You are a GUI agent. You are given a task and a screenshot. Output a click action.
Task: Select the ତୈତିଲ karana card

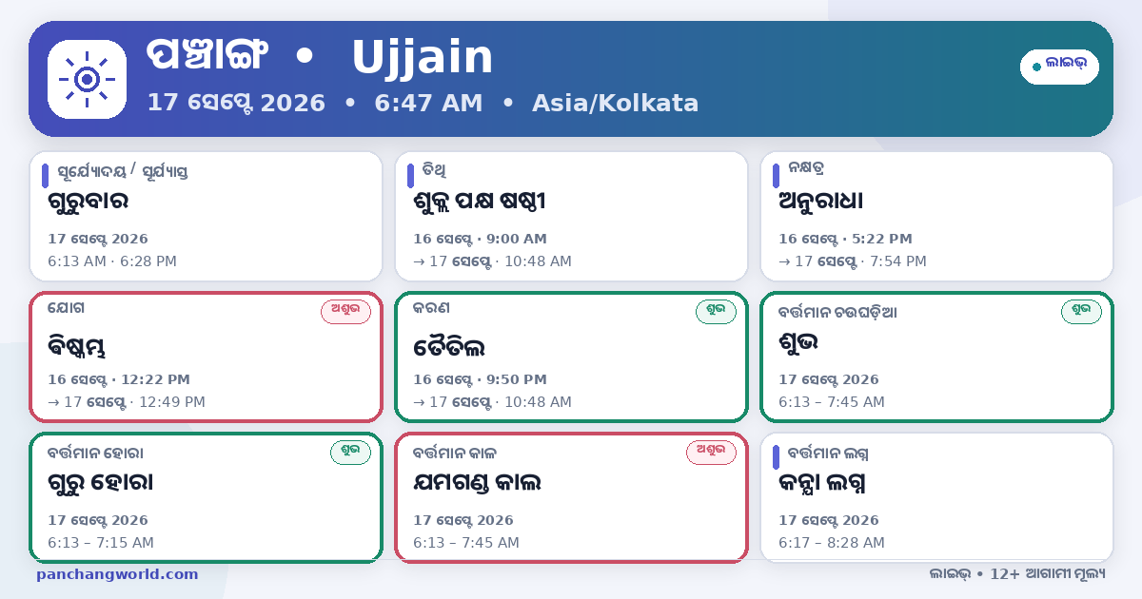tap(571, 357)
